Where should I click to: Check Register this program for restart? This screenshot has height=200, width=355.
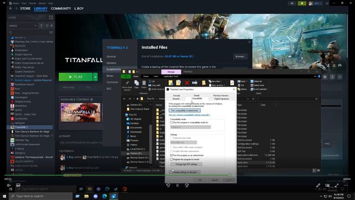point(171,159)
